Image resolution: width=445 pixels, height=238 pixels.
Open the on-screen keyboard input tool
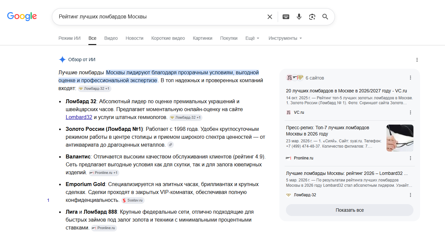pos(286,17)
